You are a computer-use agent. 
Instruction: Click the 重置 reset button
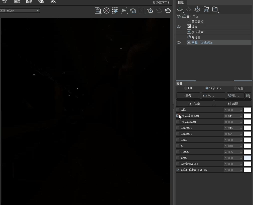[x=188, y=96]
